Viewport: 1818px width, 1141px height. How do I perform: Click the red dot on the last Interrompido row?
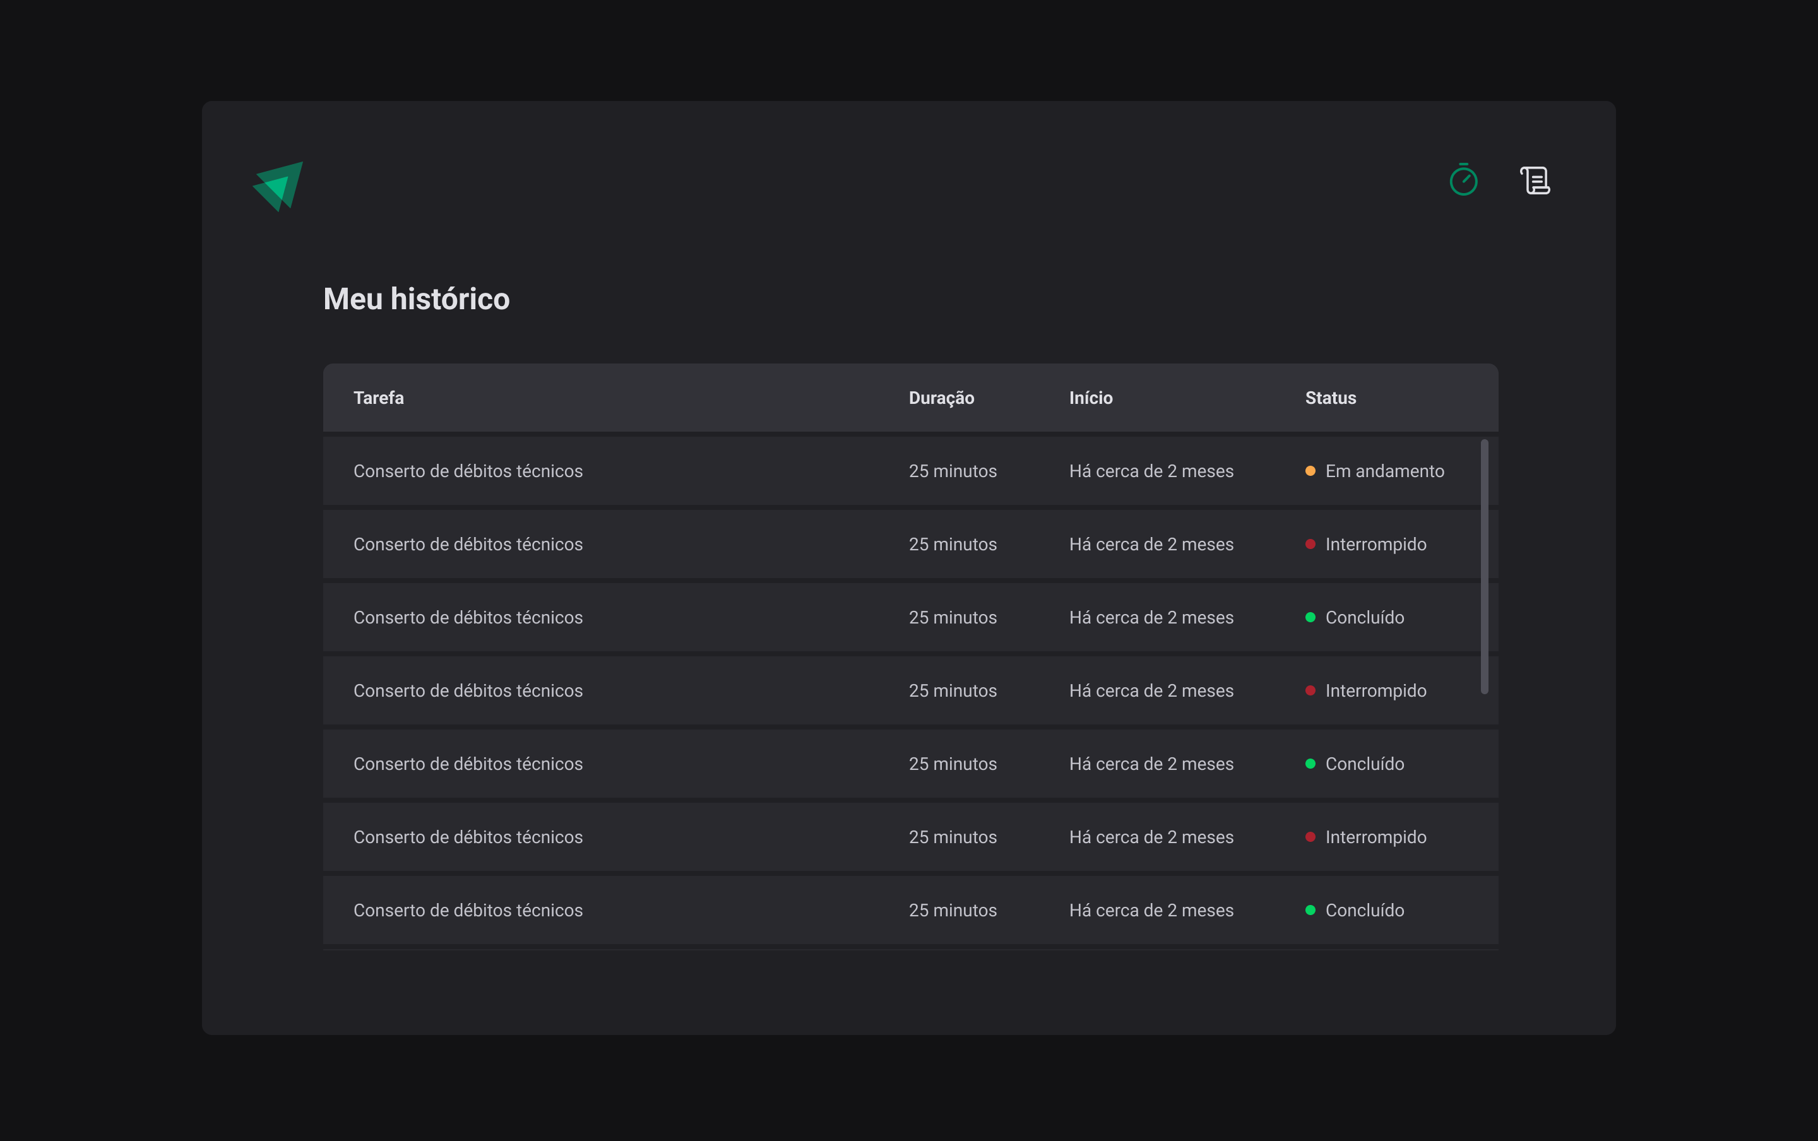tap(1311, 836)
